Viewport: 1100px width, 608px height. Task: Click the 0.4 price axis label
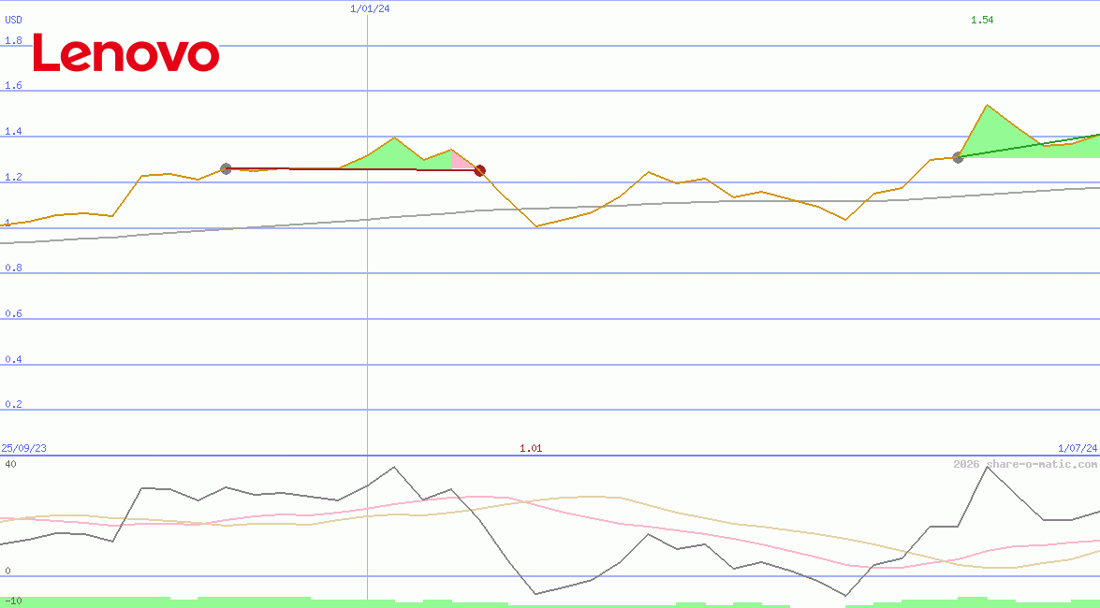13,359
